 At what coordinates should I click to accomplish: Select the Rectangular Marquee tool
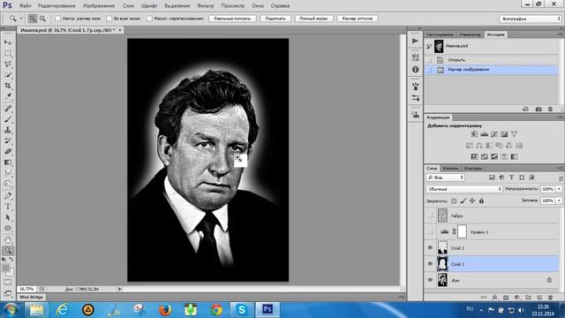pos(8,53)
